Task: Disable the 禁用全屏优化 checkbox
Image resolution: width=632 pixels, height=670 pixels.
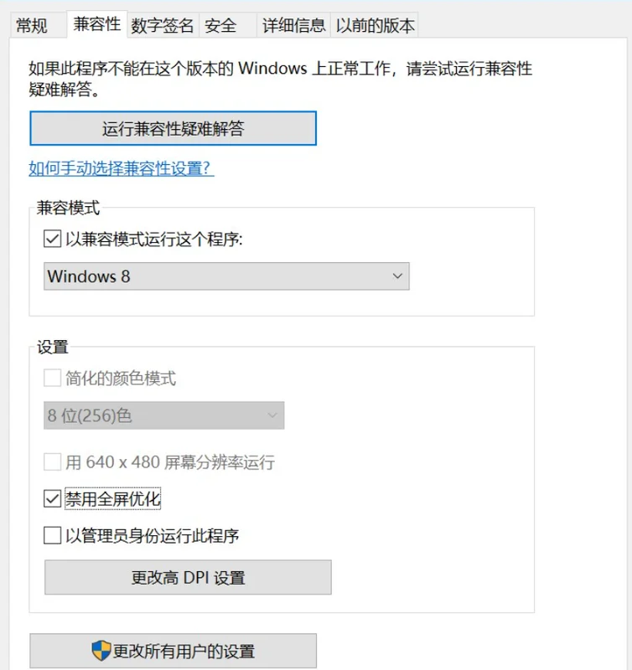Action: click(52, 499)
